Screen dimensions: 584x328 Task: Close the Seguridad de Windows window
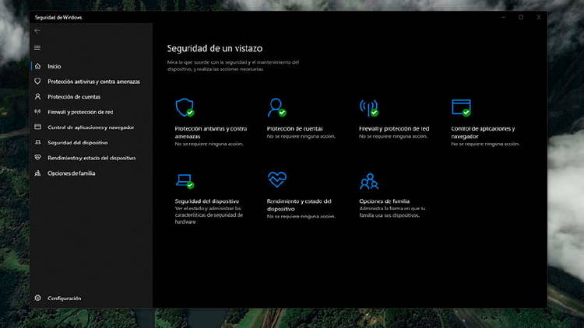[x=539, y=17]
